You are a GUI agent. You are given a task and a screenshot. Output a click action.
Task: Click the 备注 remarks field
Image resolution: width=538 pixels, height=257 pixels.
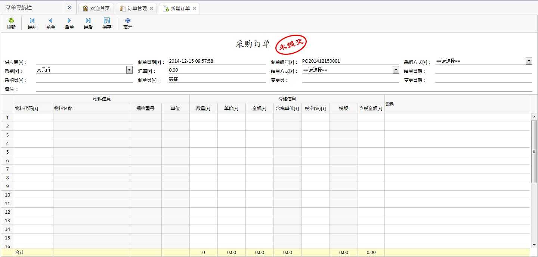pyautogui.click(x=284, y=88)
